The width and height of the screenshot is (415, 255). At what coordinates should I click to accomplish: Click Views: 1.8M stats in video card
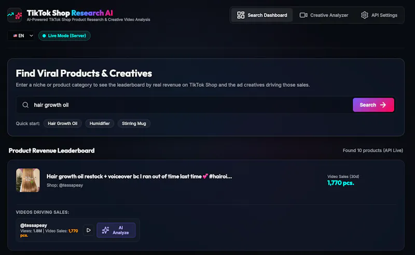(31, 231)
